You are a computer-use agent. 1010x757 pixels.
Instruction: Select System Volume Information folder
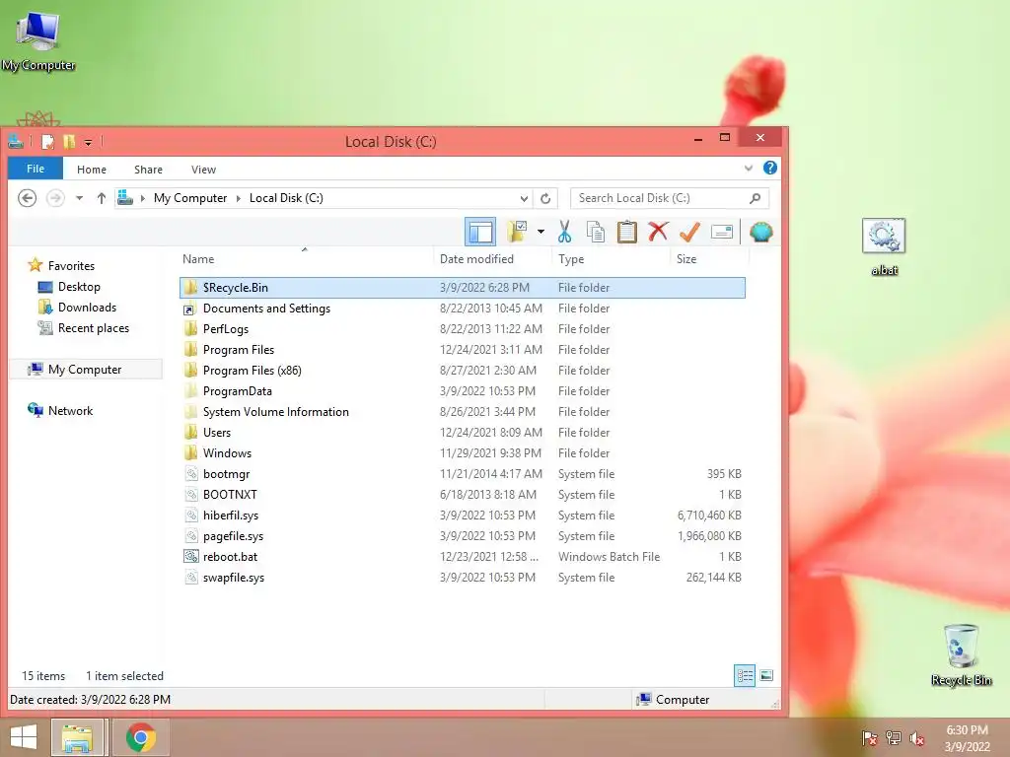[462, 411]
